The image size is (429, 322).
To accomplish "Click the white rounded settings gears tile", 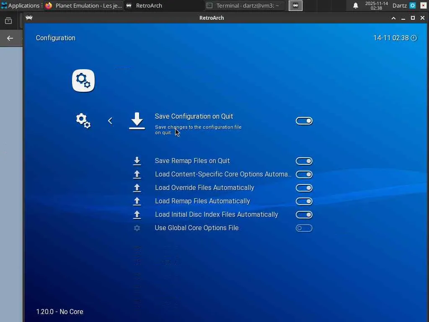I will pyautogui.click(x=83, y=80).
